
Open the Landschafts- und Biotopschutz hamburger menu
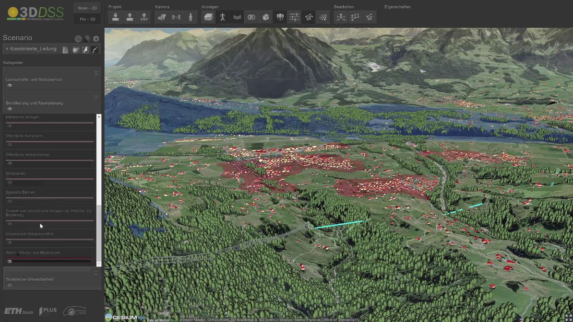click(96, 73)
